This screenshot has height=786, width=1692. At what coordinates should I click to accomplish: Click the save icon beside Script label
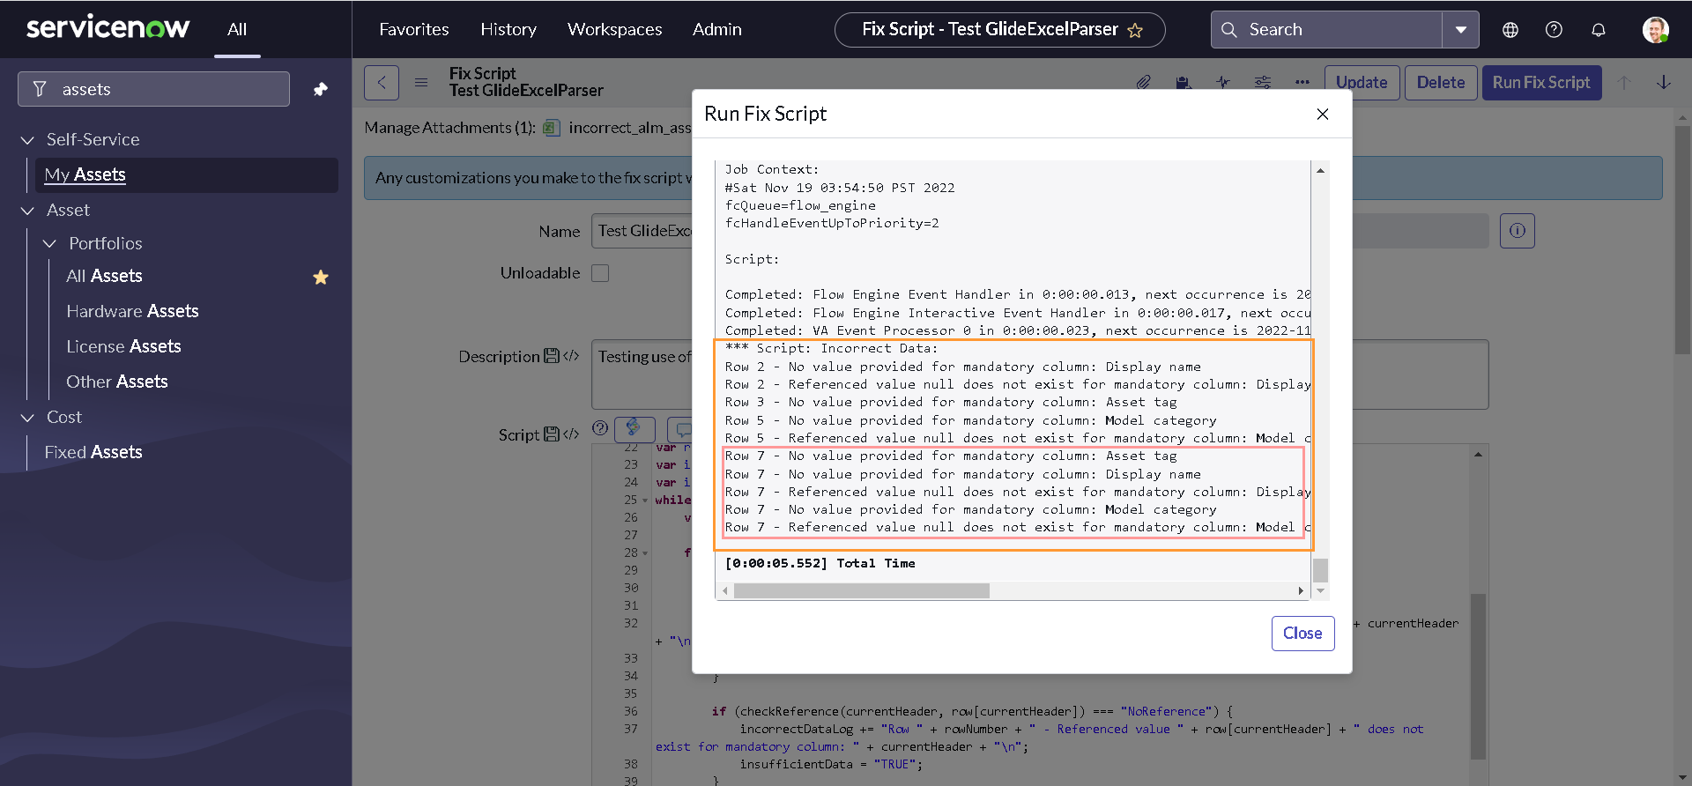pos(552,434)
